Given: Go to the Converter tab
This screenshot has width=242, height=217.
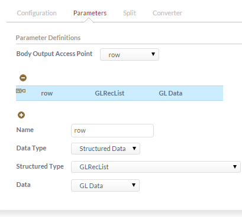Looking at the screenshot, I should pos(167,13).
